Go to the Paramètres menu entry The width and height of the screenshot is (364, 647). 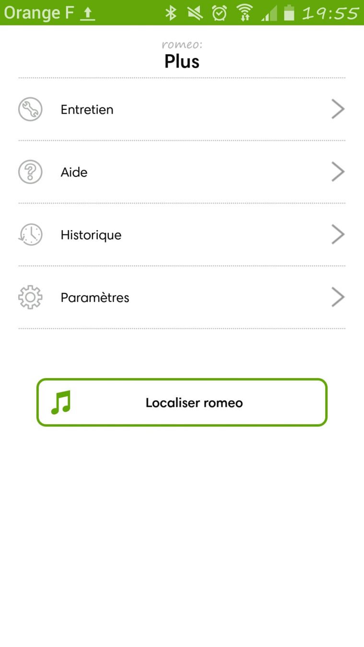pyautogui.click(x=94, y=298)
